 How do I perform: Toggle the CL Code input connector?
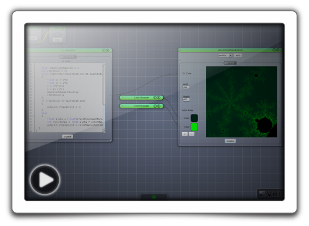tap(181, 74)
